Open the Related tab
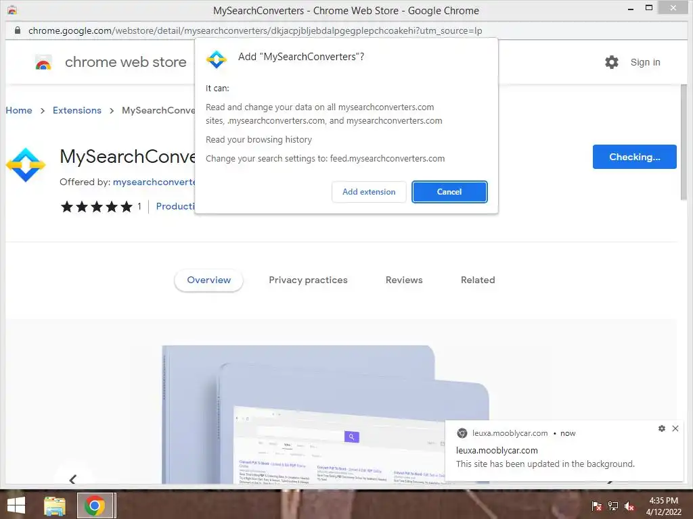Viewport: 693px width, 519px height. pos(478,280)
